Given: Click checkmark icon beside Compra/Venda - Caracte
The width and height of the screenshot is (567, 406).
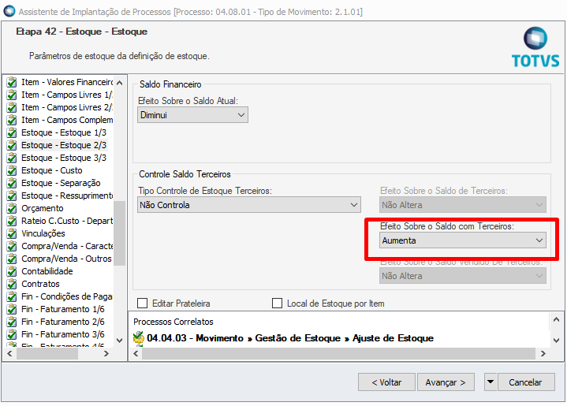Looking at the screenshot, I should point(12,247).
